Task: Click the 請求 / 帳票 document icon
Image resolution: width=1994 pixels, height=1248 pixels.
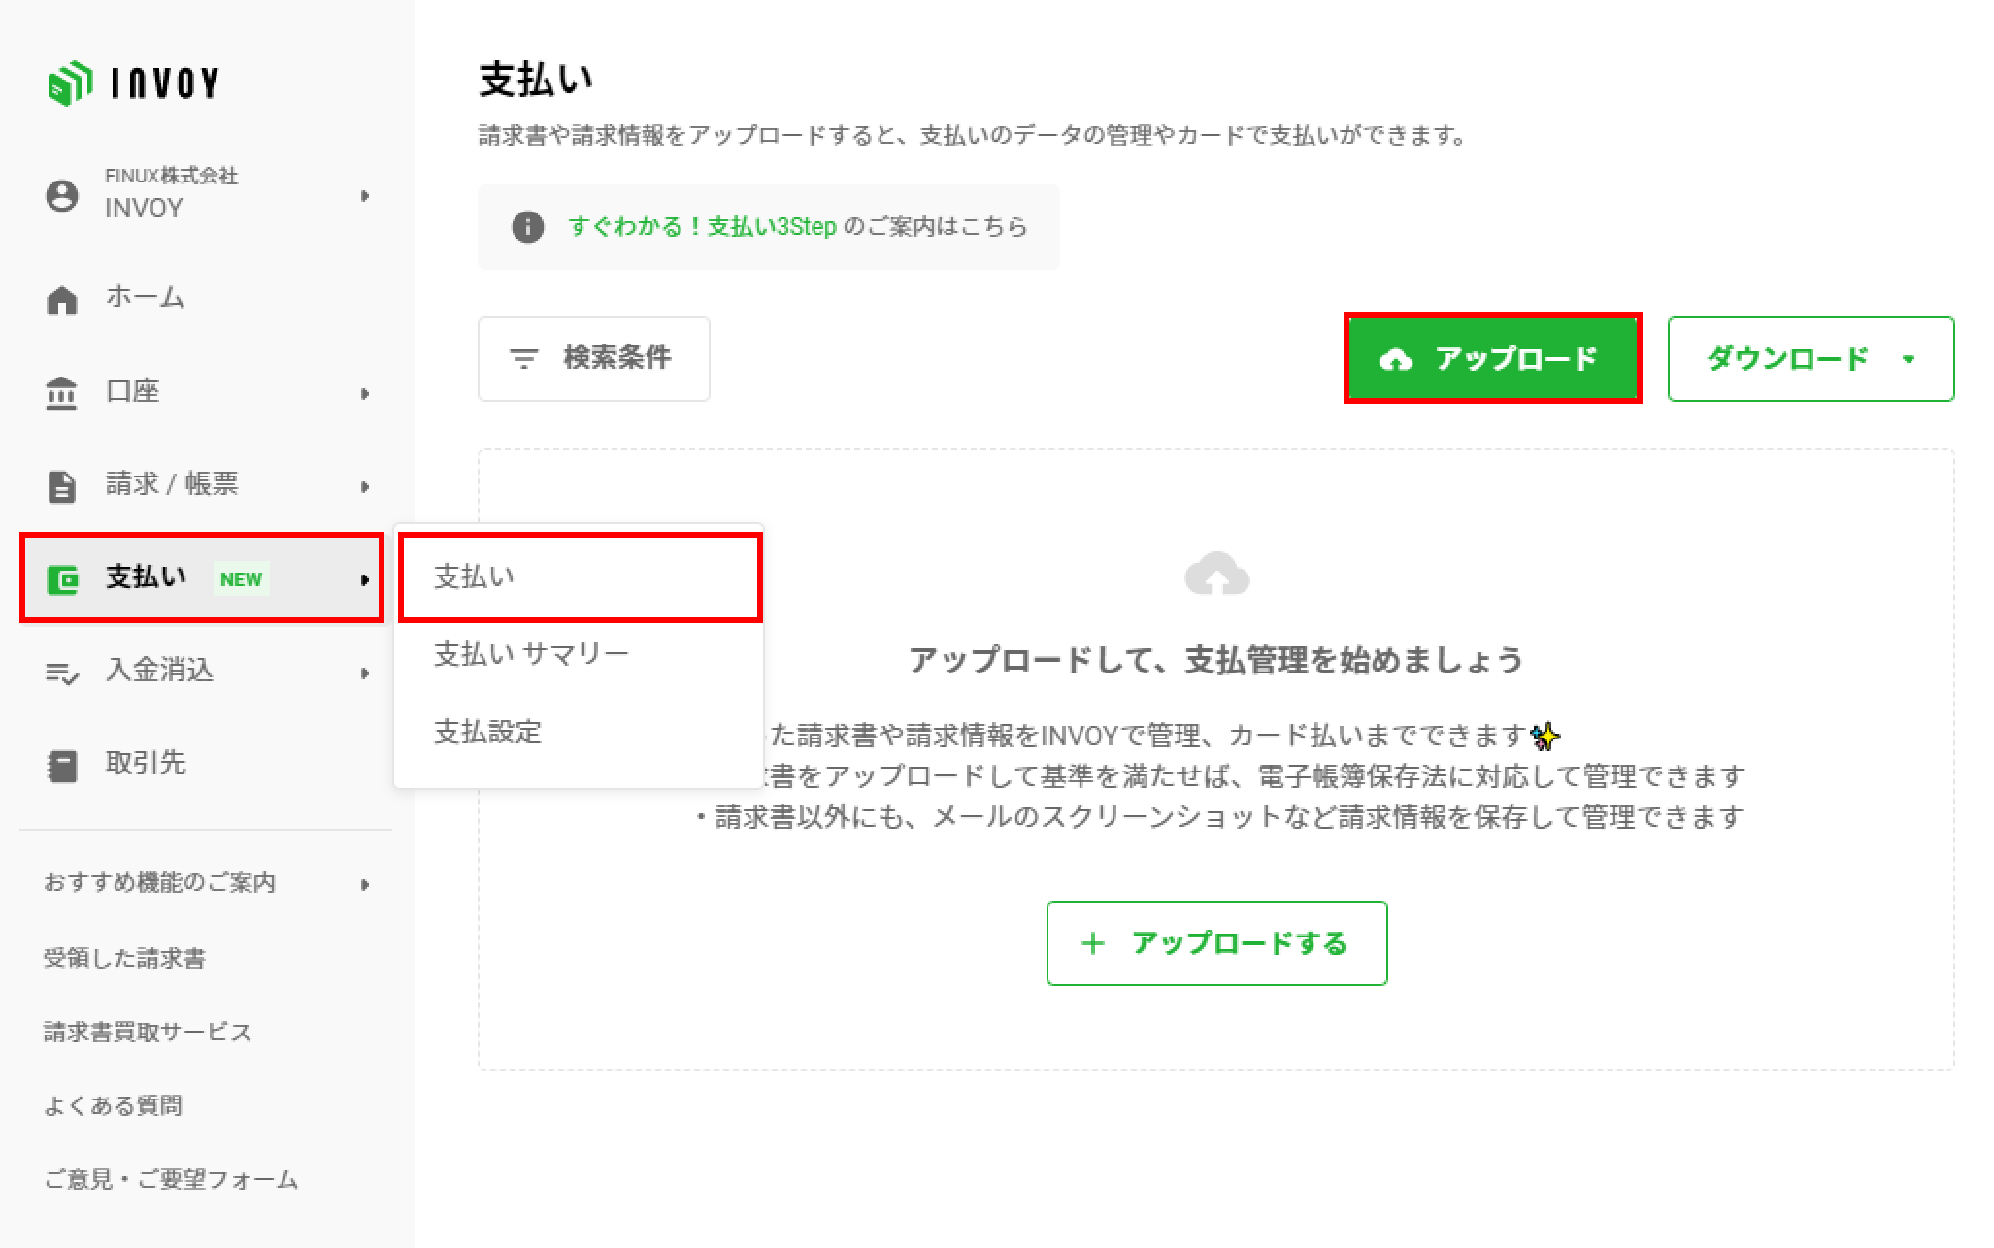Action: click(62, 486)
